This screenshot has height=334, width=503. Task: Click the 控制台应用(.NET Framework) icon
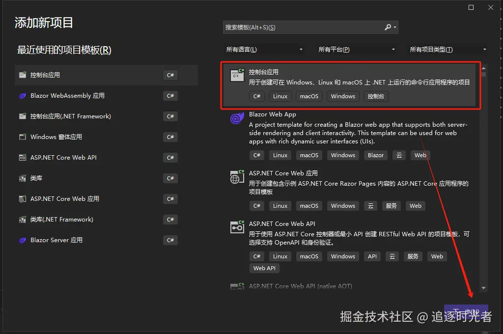tap(23, 116)
